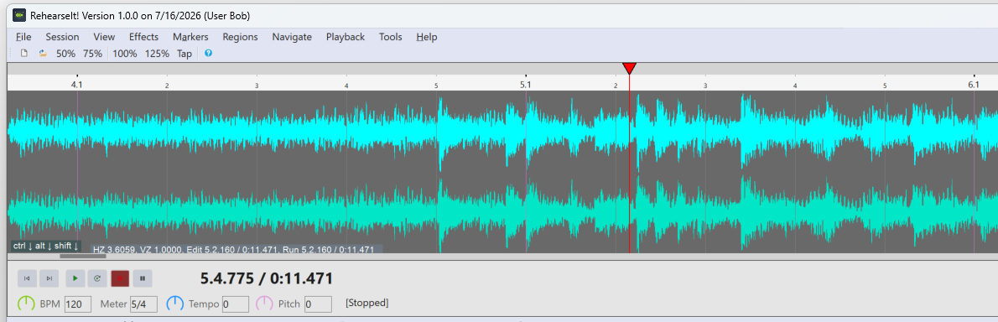Set playback speed to 125%
The image size is (998, 322).
coord(157,54)
